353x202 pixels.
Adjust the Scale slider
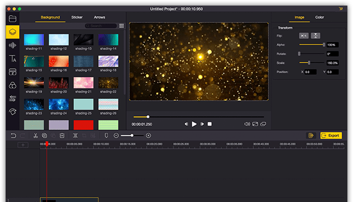coord(312,63)
